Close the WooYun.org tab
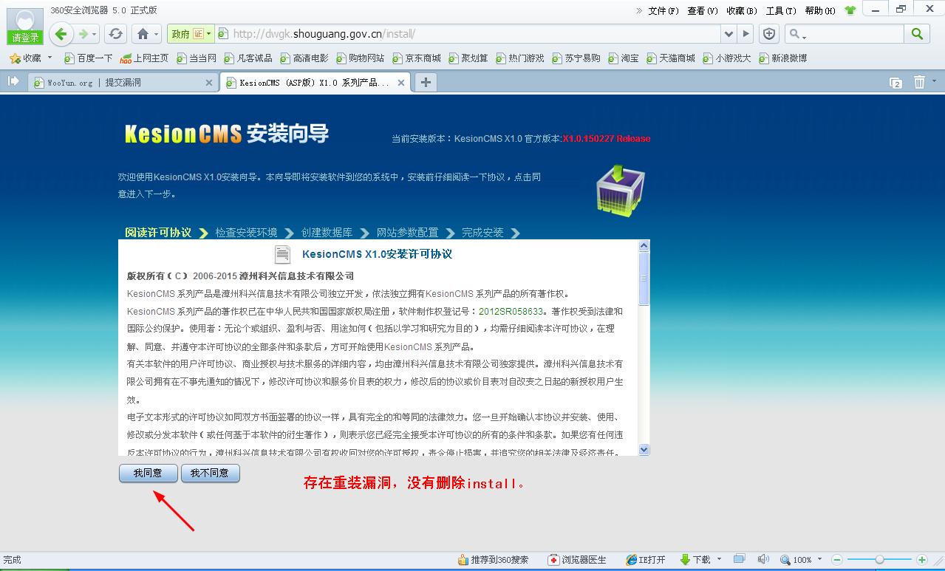 coord(208,83)
